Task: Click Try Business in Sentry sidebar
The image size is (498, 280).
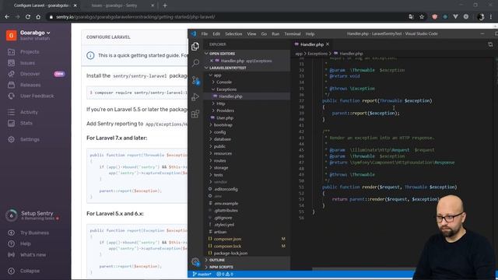Action: coord(34,233)
